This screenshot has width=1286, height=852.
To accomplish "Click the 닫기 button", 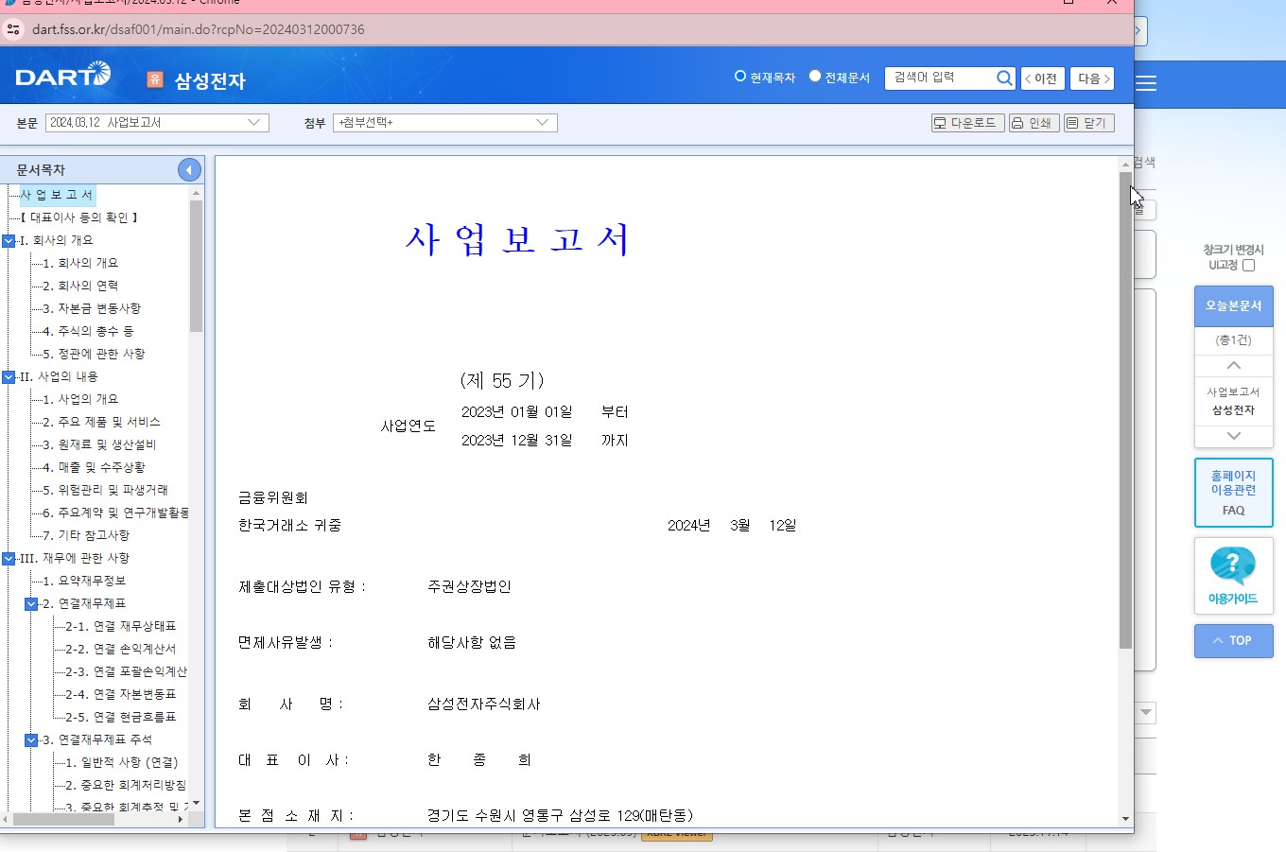I will (1088, 123).
